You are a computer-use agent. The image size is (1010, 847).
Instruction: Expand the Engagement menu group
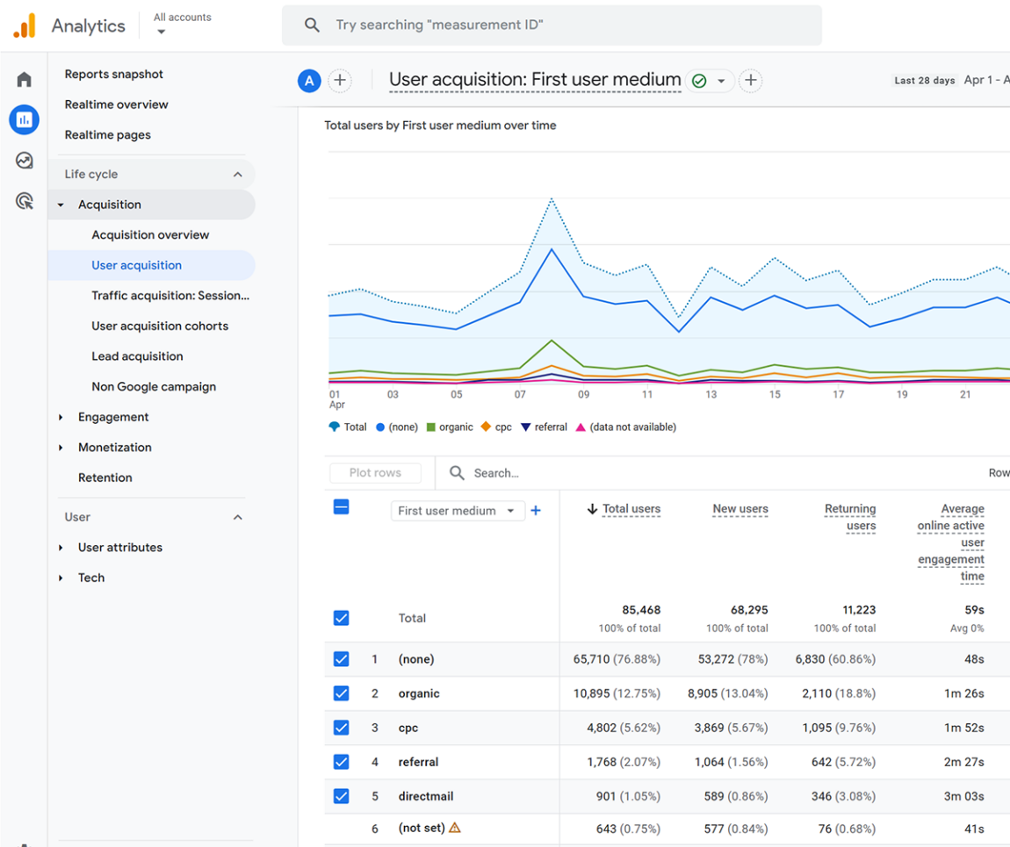click(x=113, y=417)
